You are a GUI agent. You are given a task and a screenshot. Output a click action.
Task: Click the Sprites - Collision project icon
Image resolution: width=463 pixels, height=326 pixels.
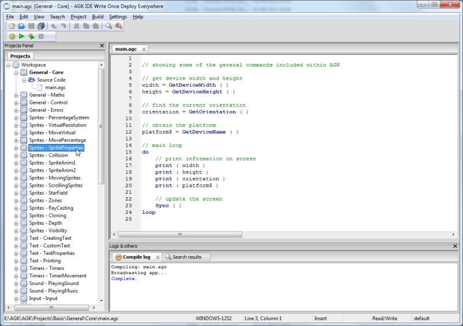[24, 155]
